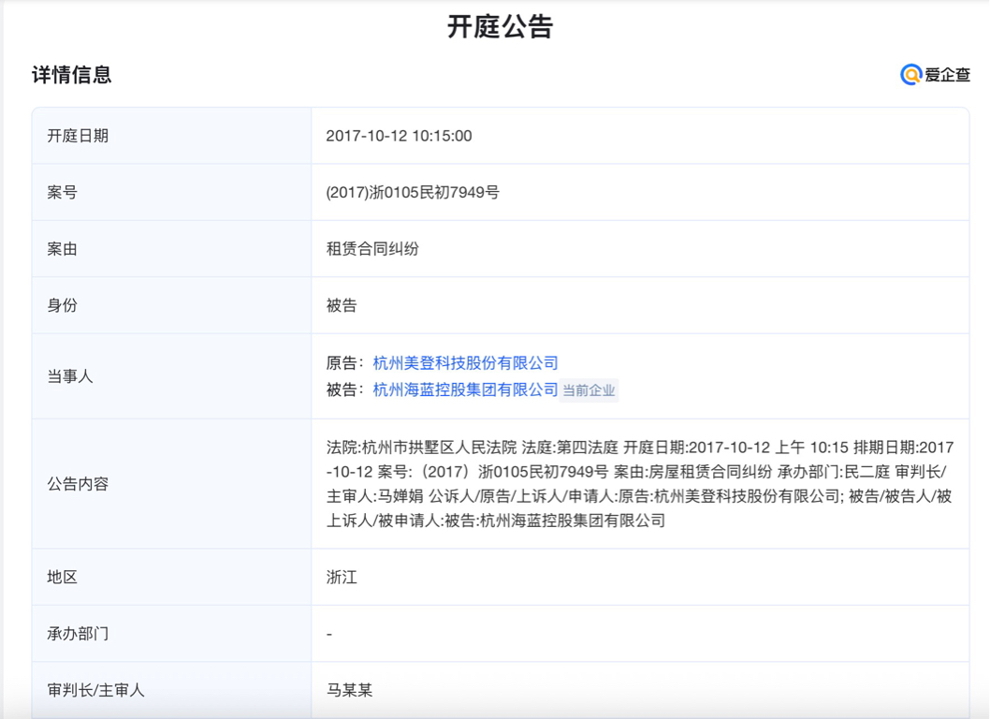Select the 身份 row label
The image size is (990, 719).
click(x=62, y=305)
